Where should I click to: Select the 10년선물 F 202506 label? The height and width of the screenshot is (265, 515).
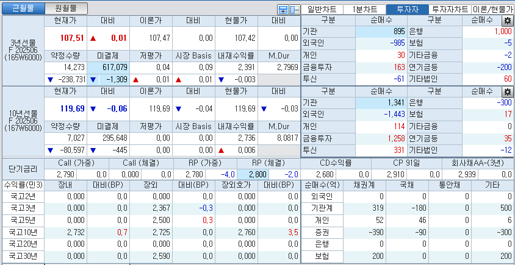tap(23, 121)
